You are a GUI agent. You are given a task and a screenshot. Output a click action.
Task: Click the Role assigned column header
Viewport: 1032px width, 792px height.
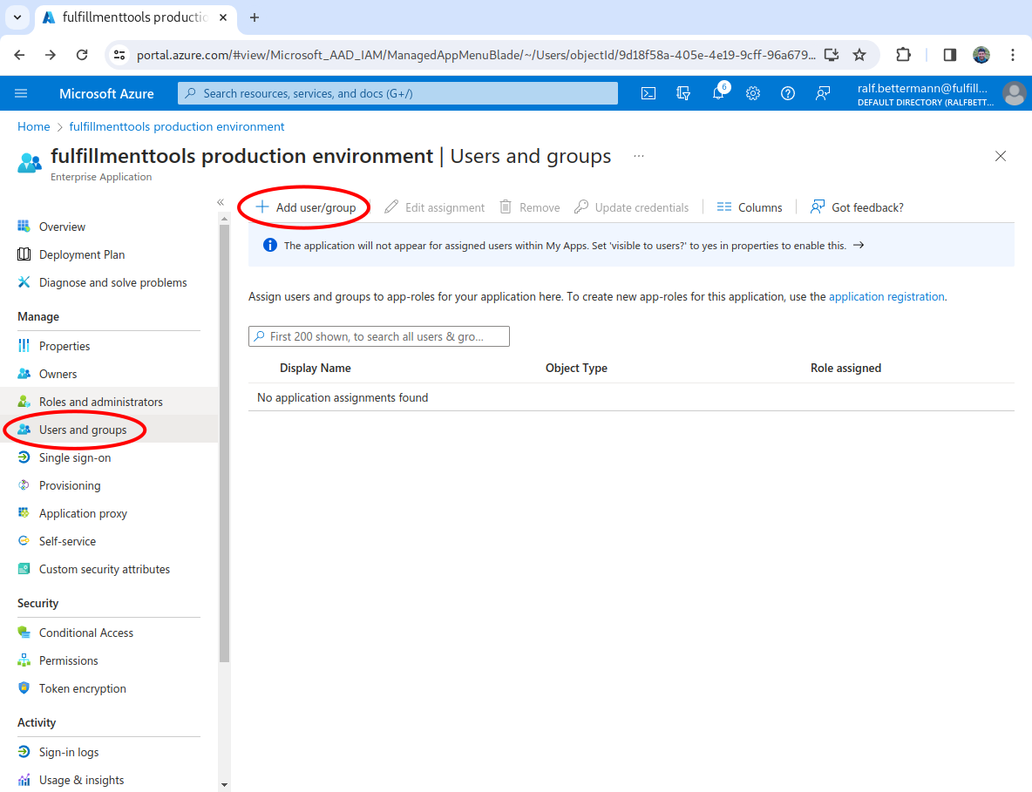845,368
